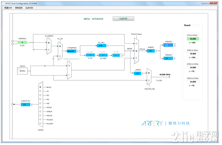Image resolution: width=222 pixels, height=145 pixels.
Task: Select the SYSCLK CLKOUT option
Action: [40, 107]
